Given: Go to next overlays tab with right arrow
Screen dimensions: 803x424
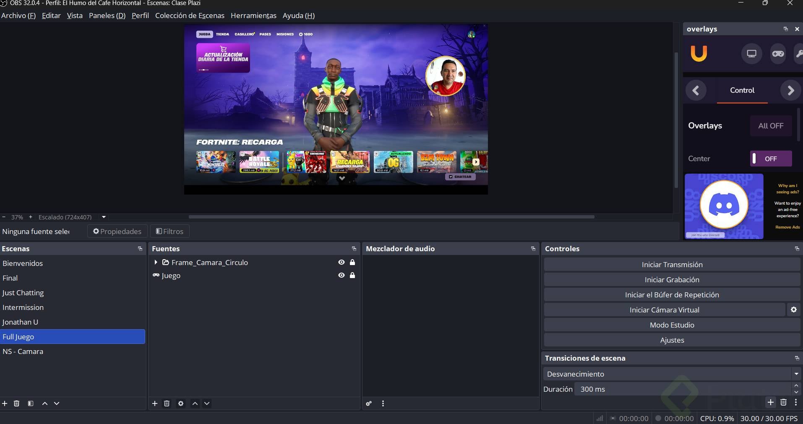Looking at the screenshot, I should pos(790,91).
